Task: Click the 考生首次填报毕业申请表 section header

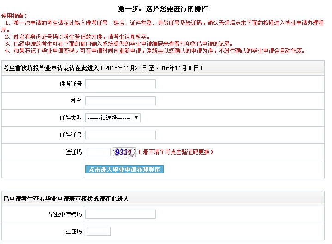Action: point(51,68)
